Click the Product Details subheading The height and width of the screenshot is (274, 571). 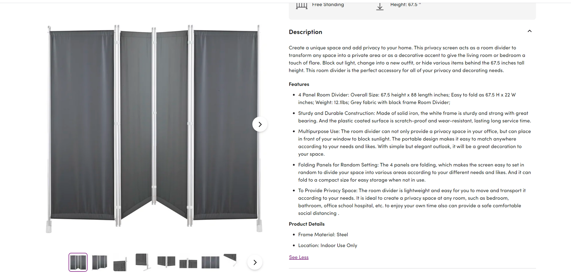[307, 224]
